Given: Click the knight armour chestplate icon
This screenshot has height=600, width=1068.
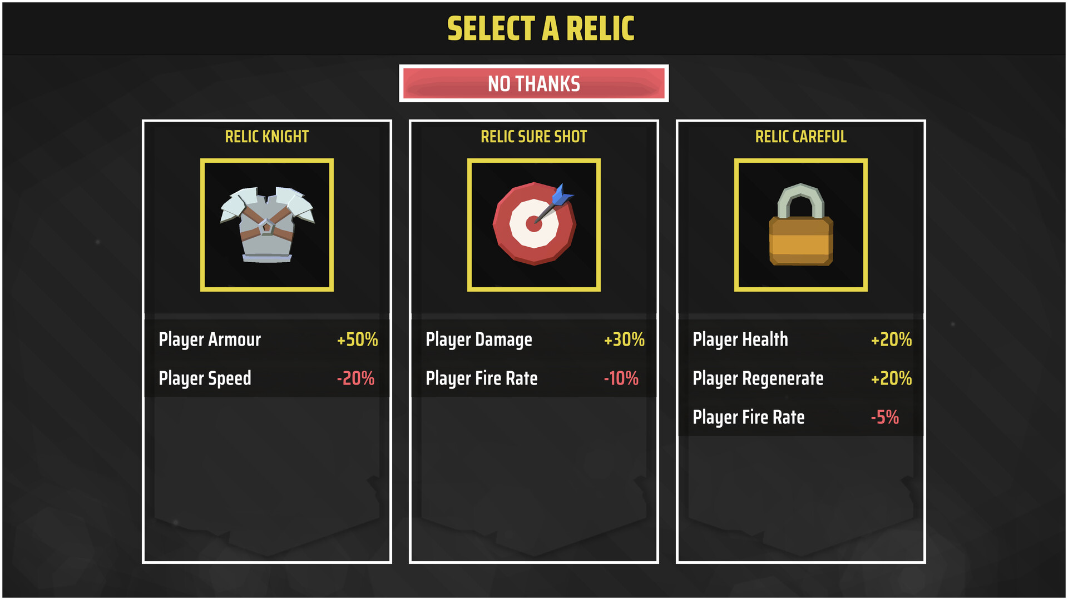Looking at the screenshot, I should pyautogui.click(x=267, y=225).
